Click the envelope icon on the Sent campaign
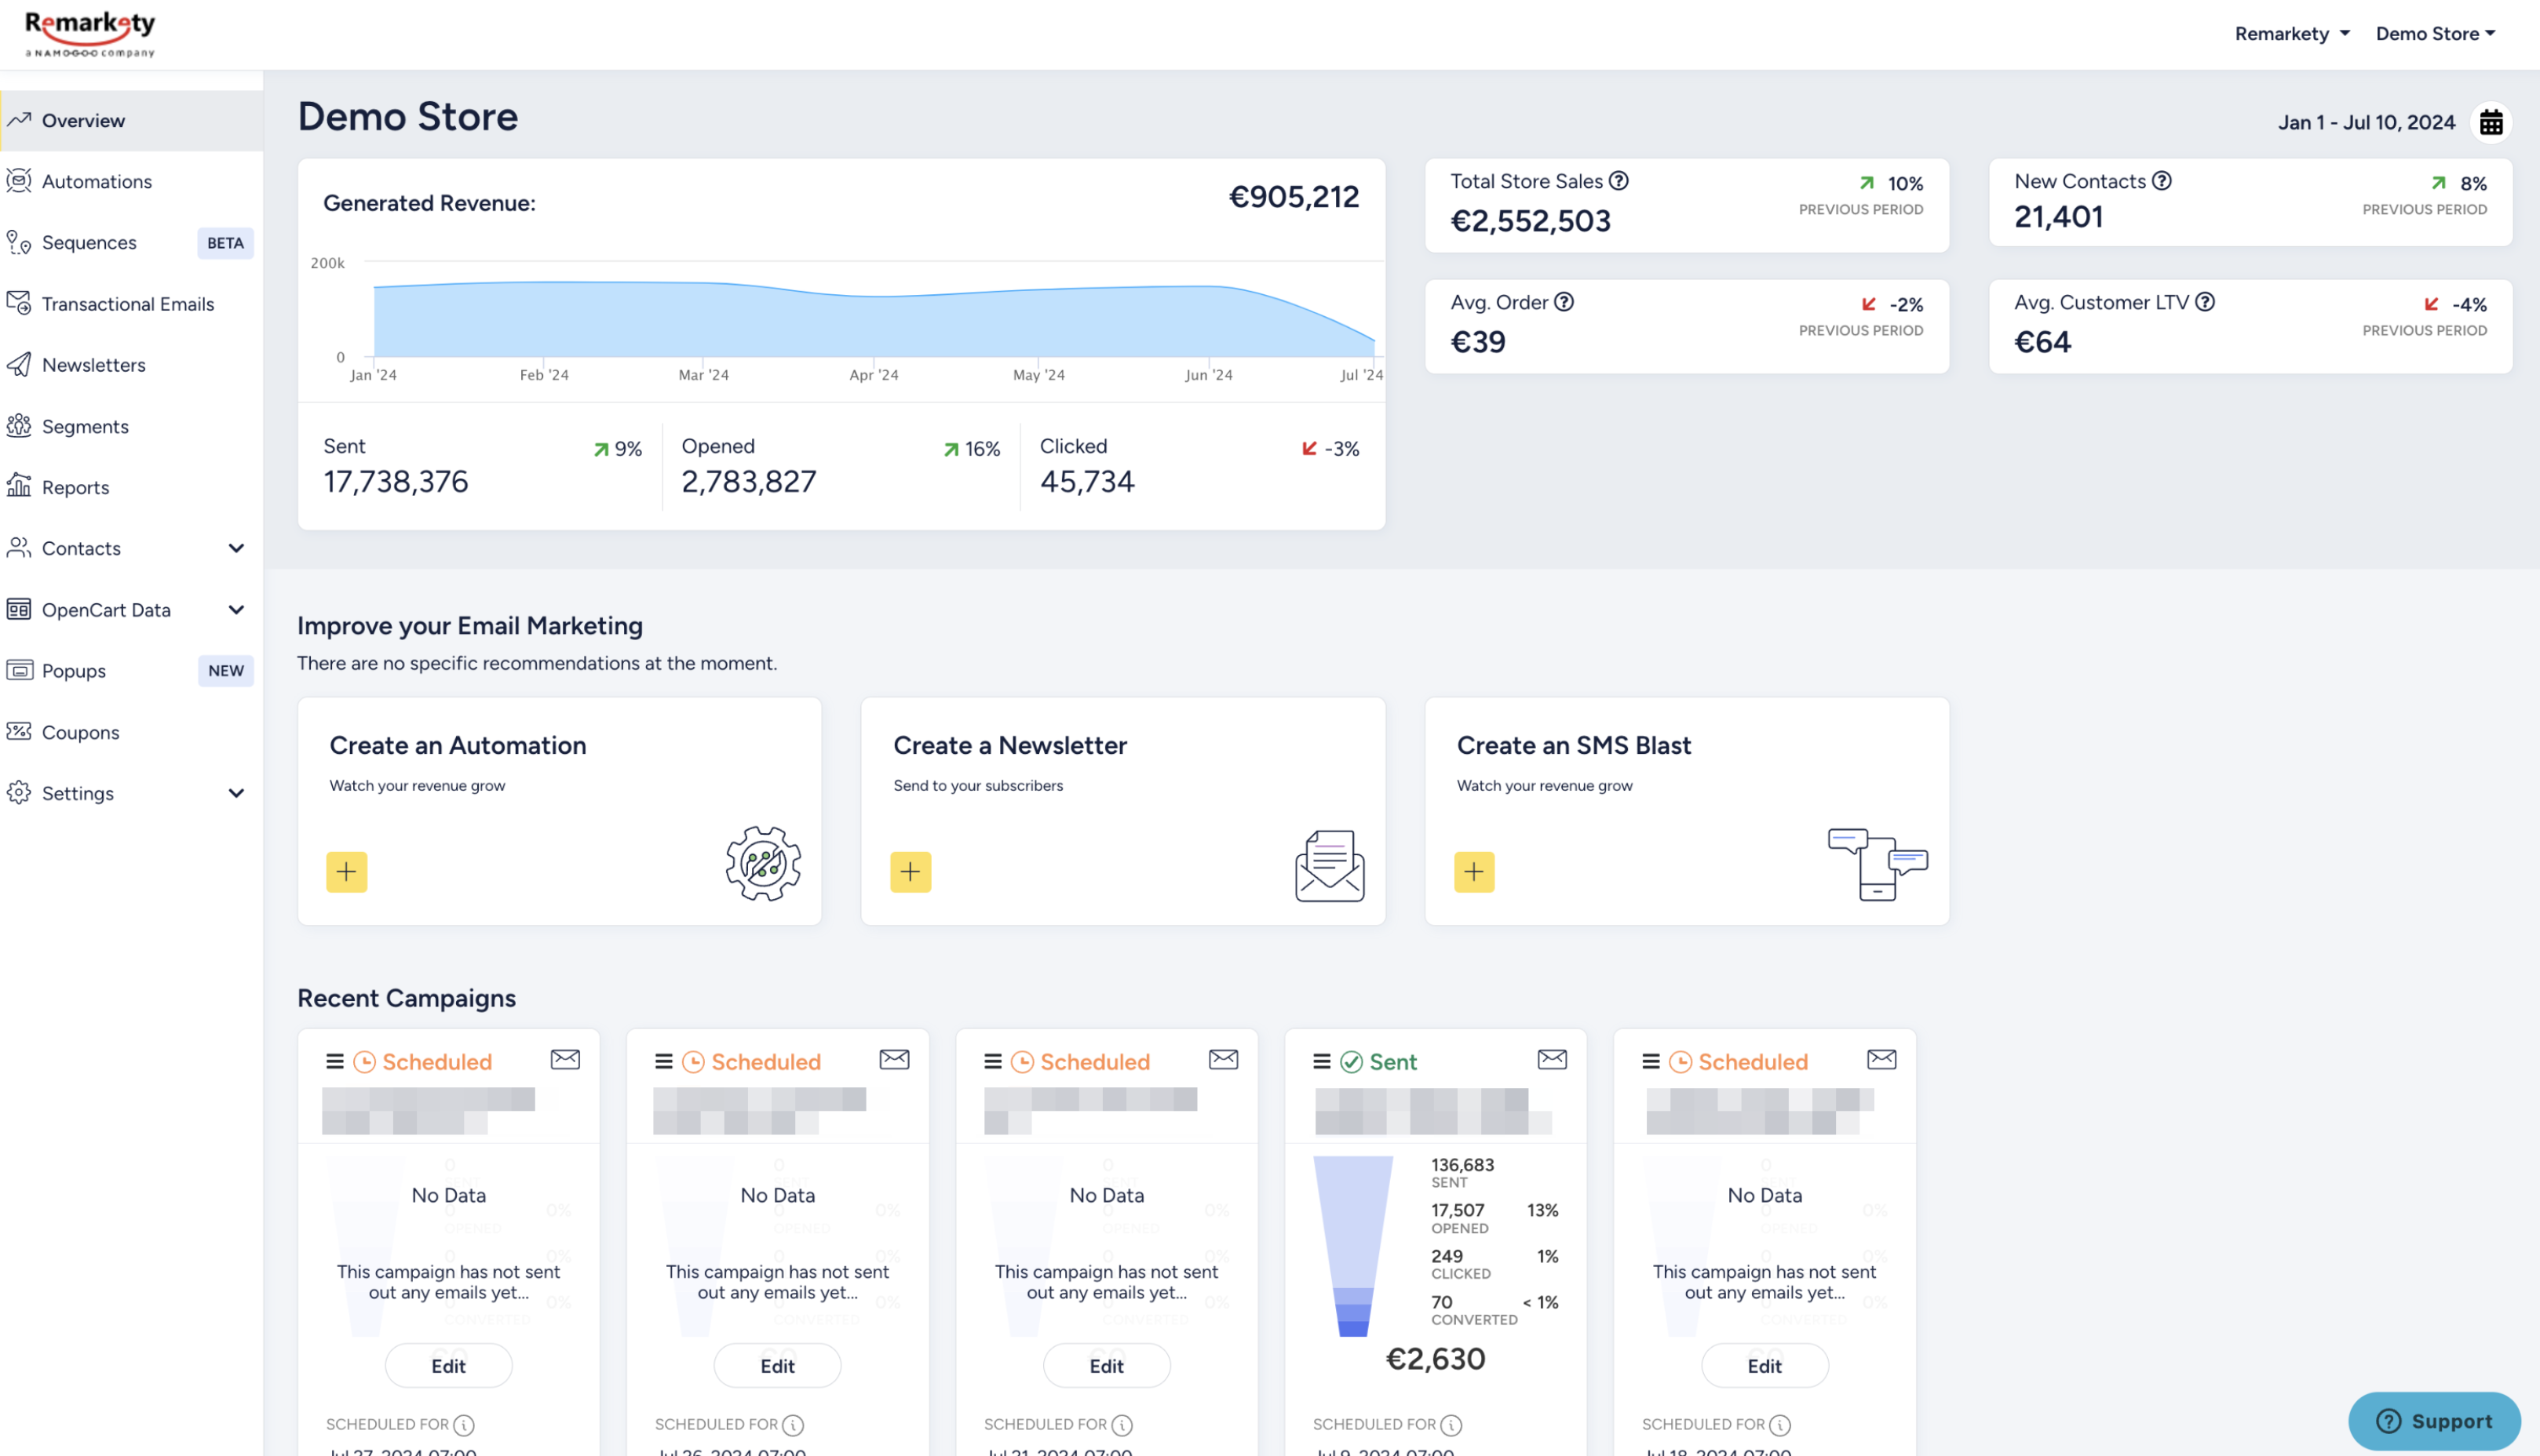The image size is (2540, 1456). pos(1553,1060)
